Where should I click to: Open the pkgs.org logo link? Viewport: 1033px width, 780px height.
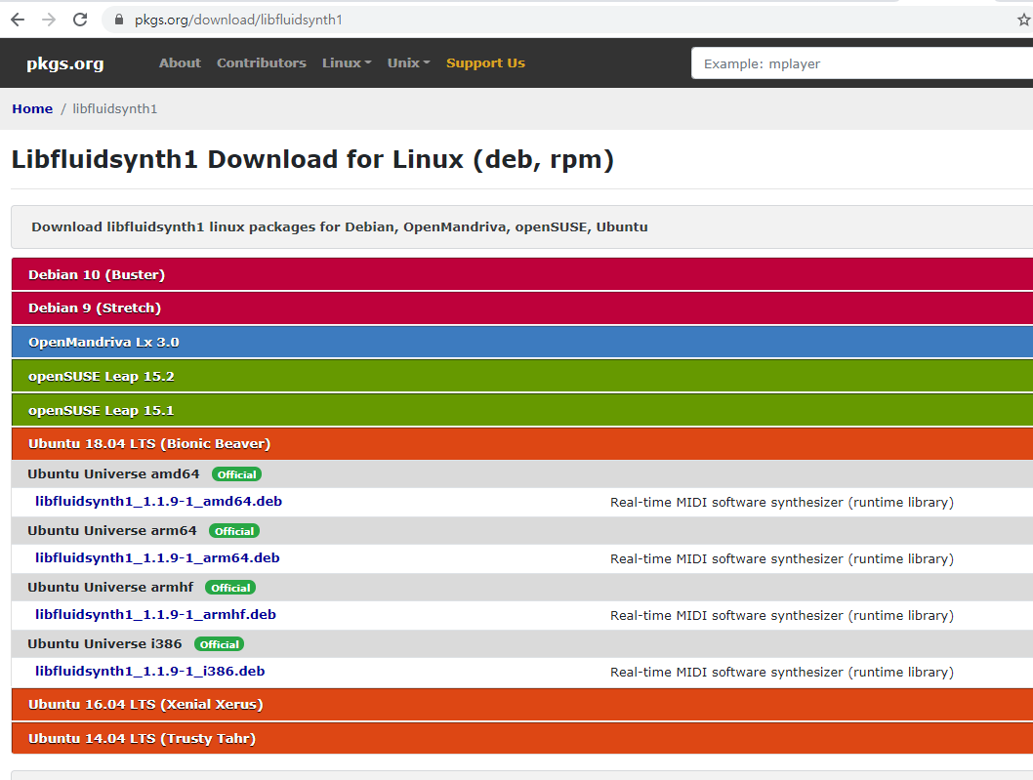coord(65,63)
